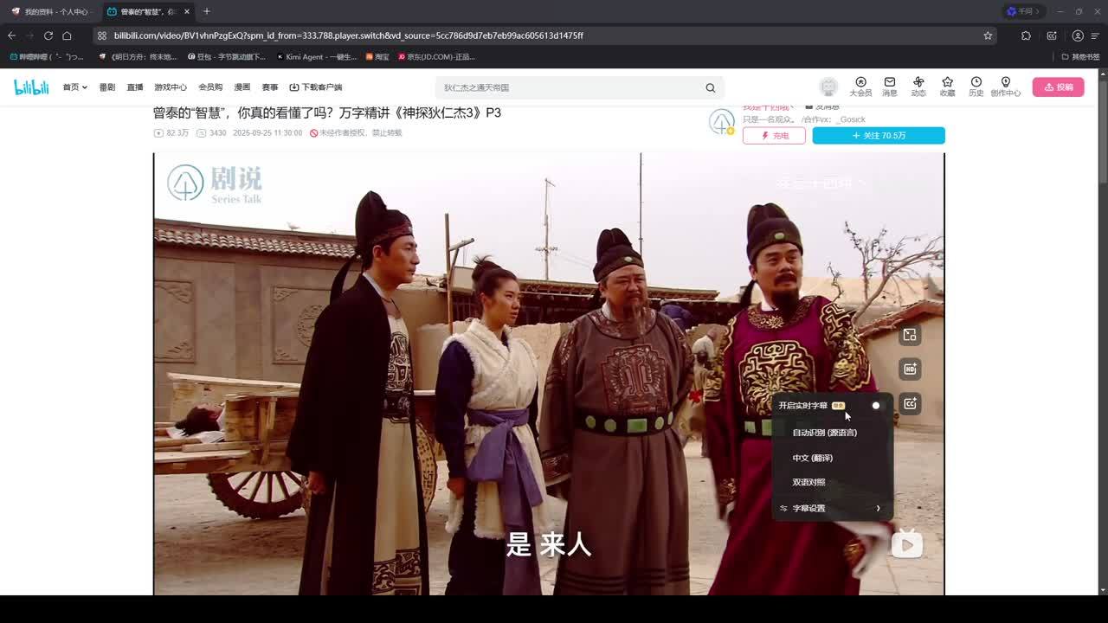Reload the page with the refresh icon
This screenshot has width=1108, height=623.
coord(48,35)
